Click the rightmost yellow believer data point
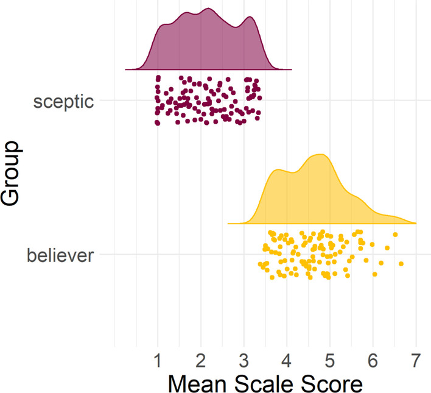The width and height of the screenshot is (431, 393). click(401, 264)
